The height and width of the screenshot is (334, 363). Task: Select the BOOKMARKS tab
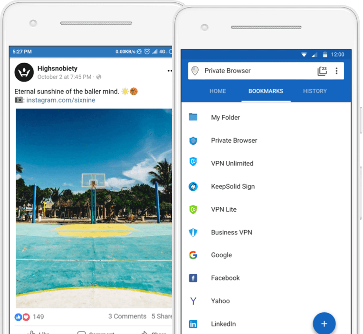tap(266, 91)
